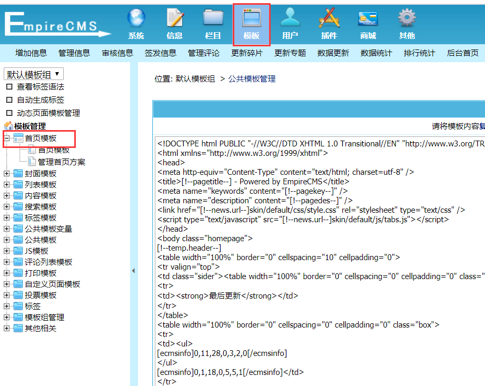Click the open folder icon of 首页模板

[18, 138]
